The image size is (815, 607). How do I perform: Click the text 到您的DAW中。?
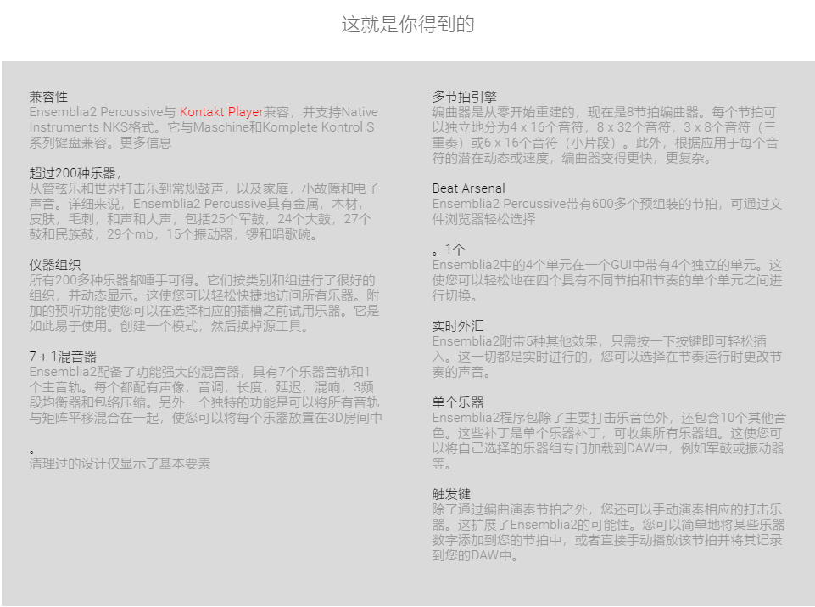click(476, 555)
